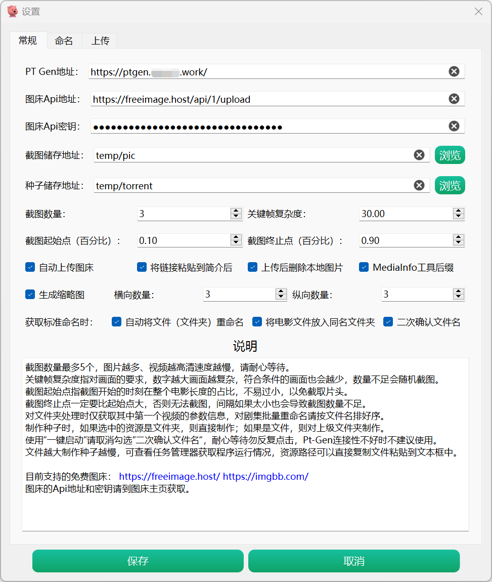Image resolution: width=492 pixels, height=582 pixels.
Task: Increase 截图数量 with the up arrow
Action: tap(236, 211)
